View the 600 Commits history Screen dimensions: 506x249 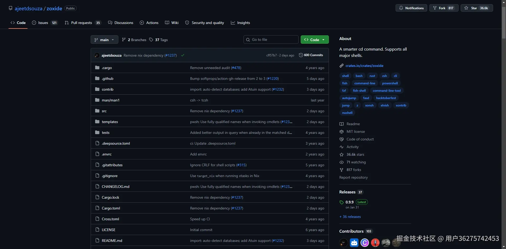tap(311, 55)
